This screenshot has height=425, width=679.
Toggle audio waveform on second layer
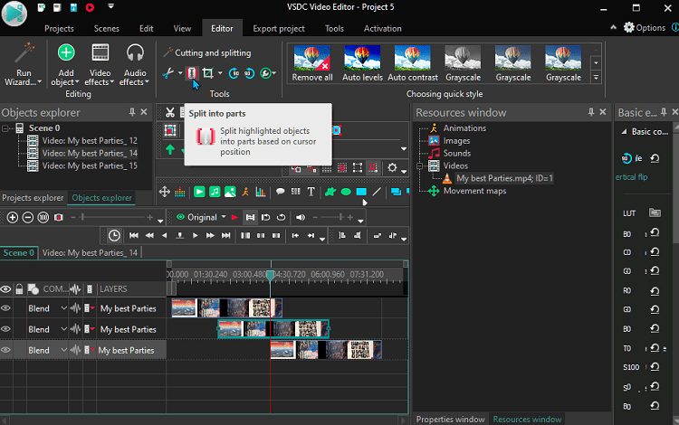[x=75, y=329]
